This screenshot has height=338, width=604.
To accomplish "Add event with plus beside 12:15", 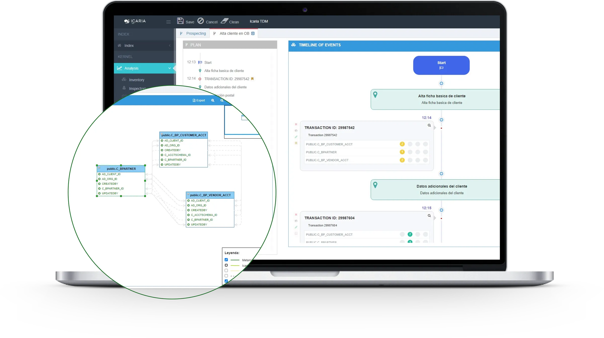I will [441, 210].
